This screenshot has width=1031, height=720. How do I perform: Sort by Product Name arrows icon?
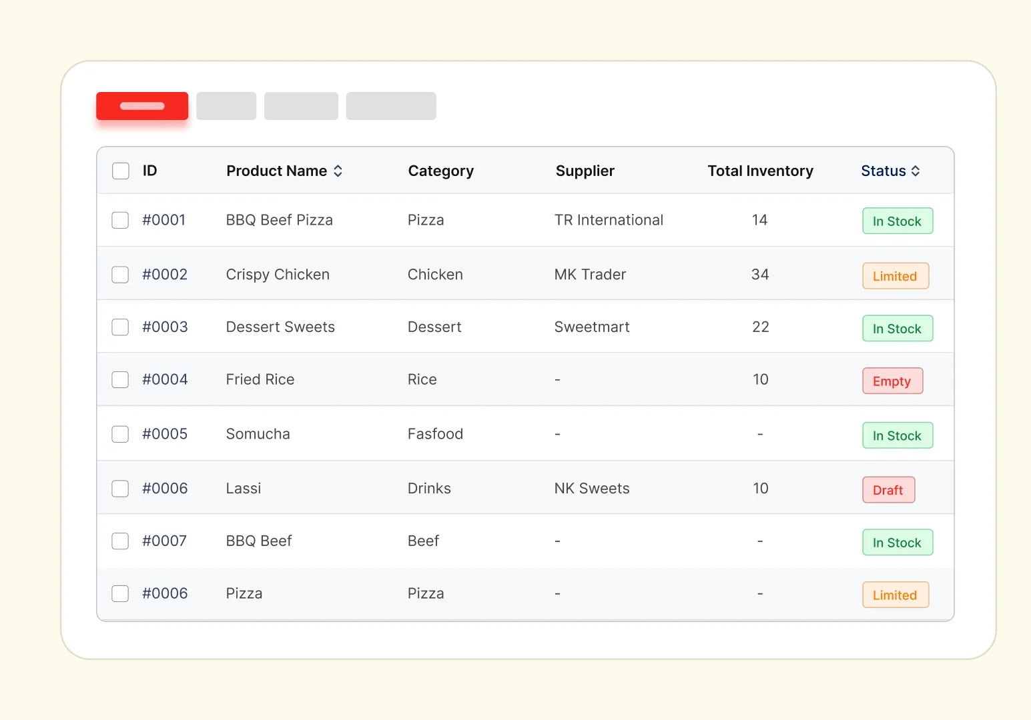[x=338, y=171]
